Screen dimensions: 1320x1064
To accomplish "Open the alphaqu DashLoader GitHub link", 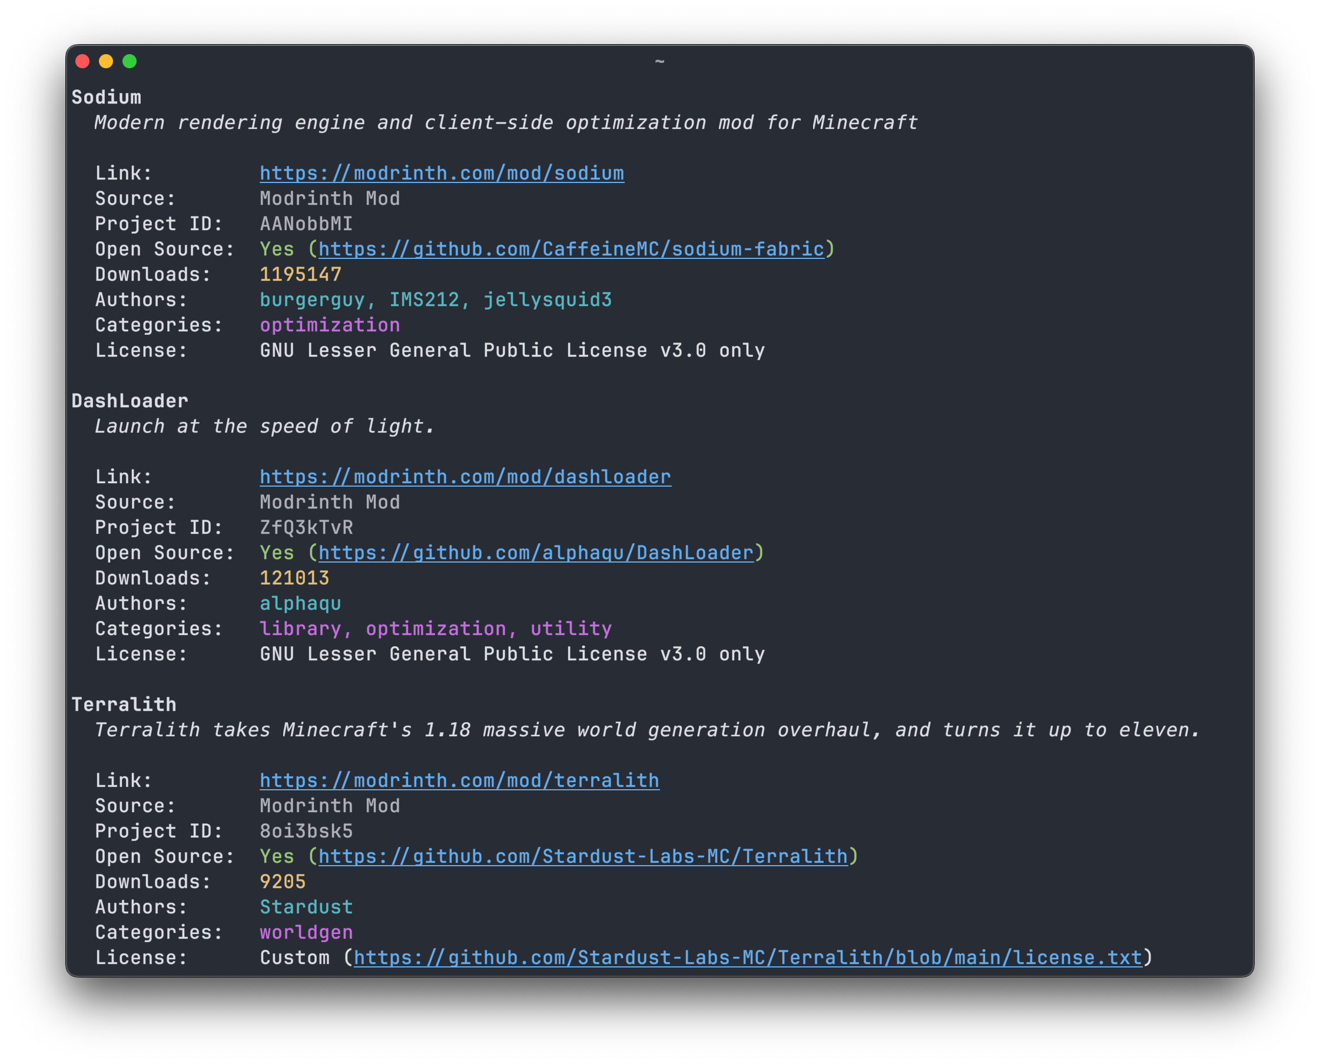I will [x=535, y=553].
